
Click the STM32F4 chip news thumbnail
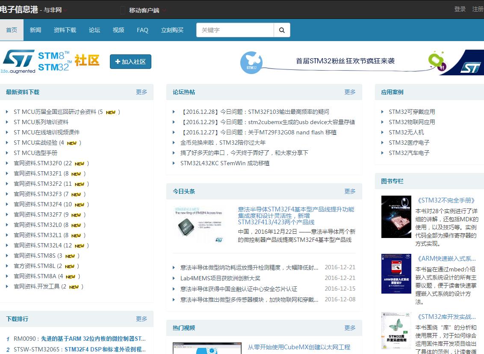198,225
